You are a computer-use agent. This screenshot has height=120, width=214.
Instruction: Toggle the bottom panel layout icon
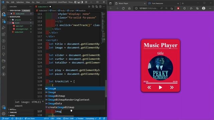point(79,2)
